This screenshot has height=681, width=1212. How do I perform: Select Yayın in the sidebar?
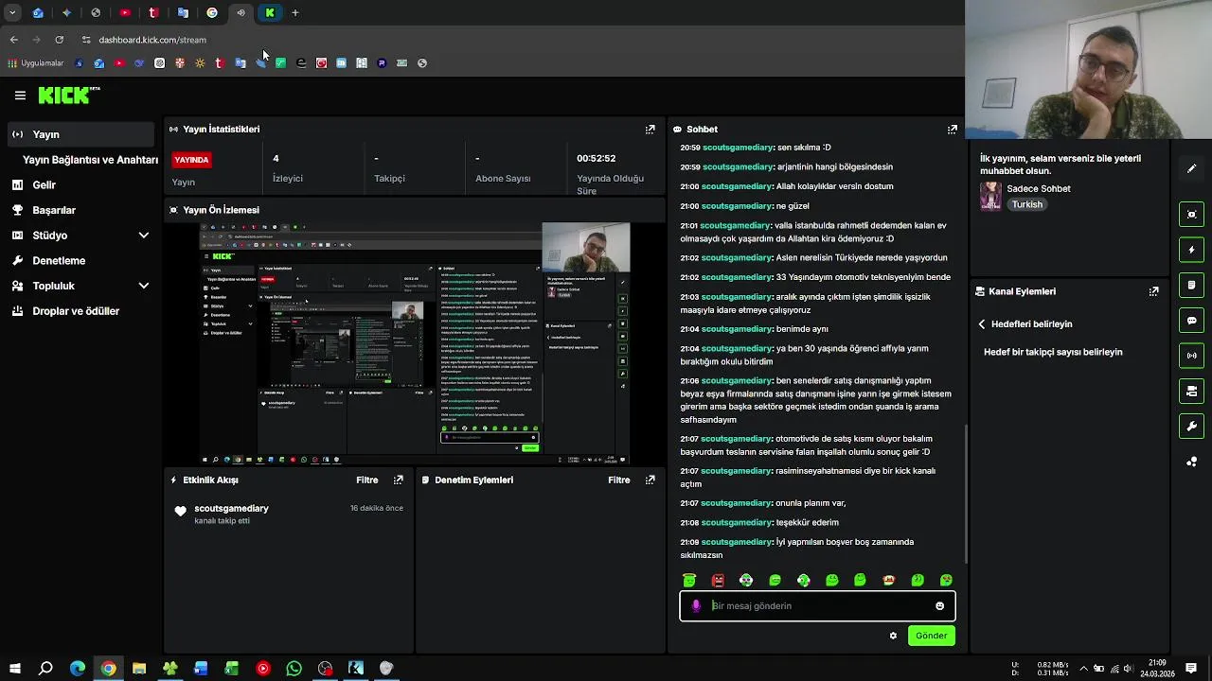(80, 134)
